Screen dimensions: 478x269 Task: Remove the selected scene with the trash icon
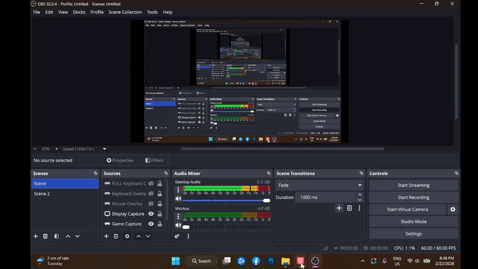click(x=46, y=237)
